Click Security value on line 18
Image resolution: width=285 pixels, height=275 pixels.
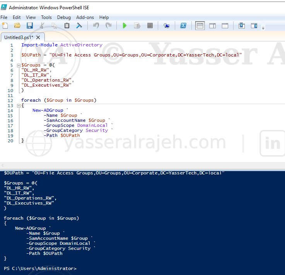(x=97, y=130)
